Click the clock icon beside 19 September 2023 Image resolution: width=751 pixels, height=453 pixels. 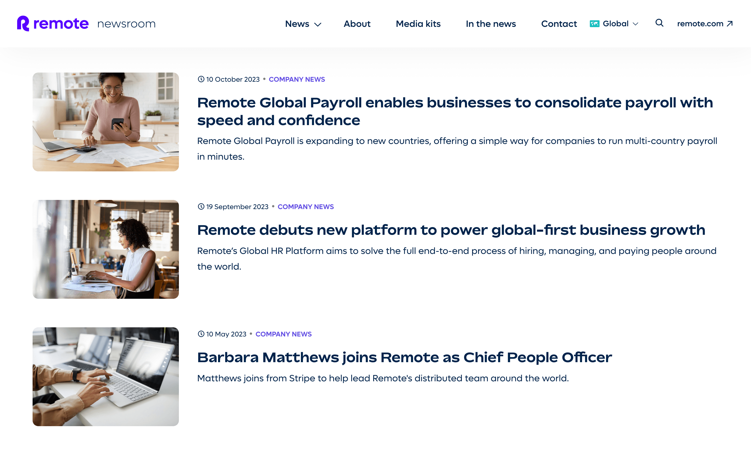click(x=201, y=206)
